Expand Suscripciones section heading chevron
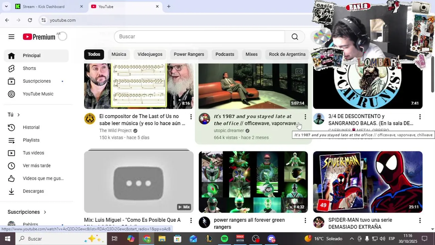 (x=45, y=212)
